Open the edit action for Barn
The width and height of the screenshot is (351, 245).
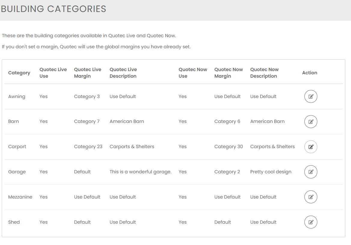tap(311, 121)
